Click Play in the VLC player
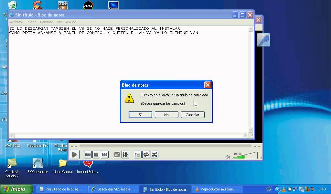331x194 pixels. click(75, 155)
